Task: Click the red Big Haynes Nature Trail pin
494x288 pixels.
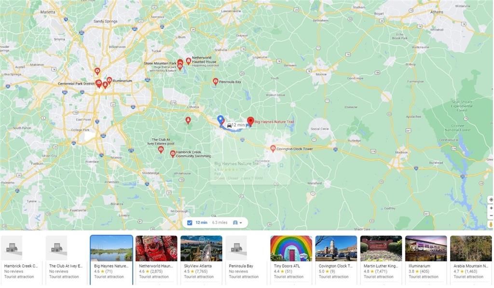Action: tap(250, 121)
